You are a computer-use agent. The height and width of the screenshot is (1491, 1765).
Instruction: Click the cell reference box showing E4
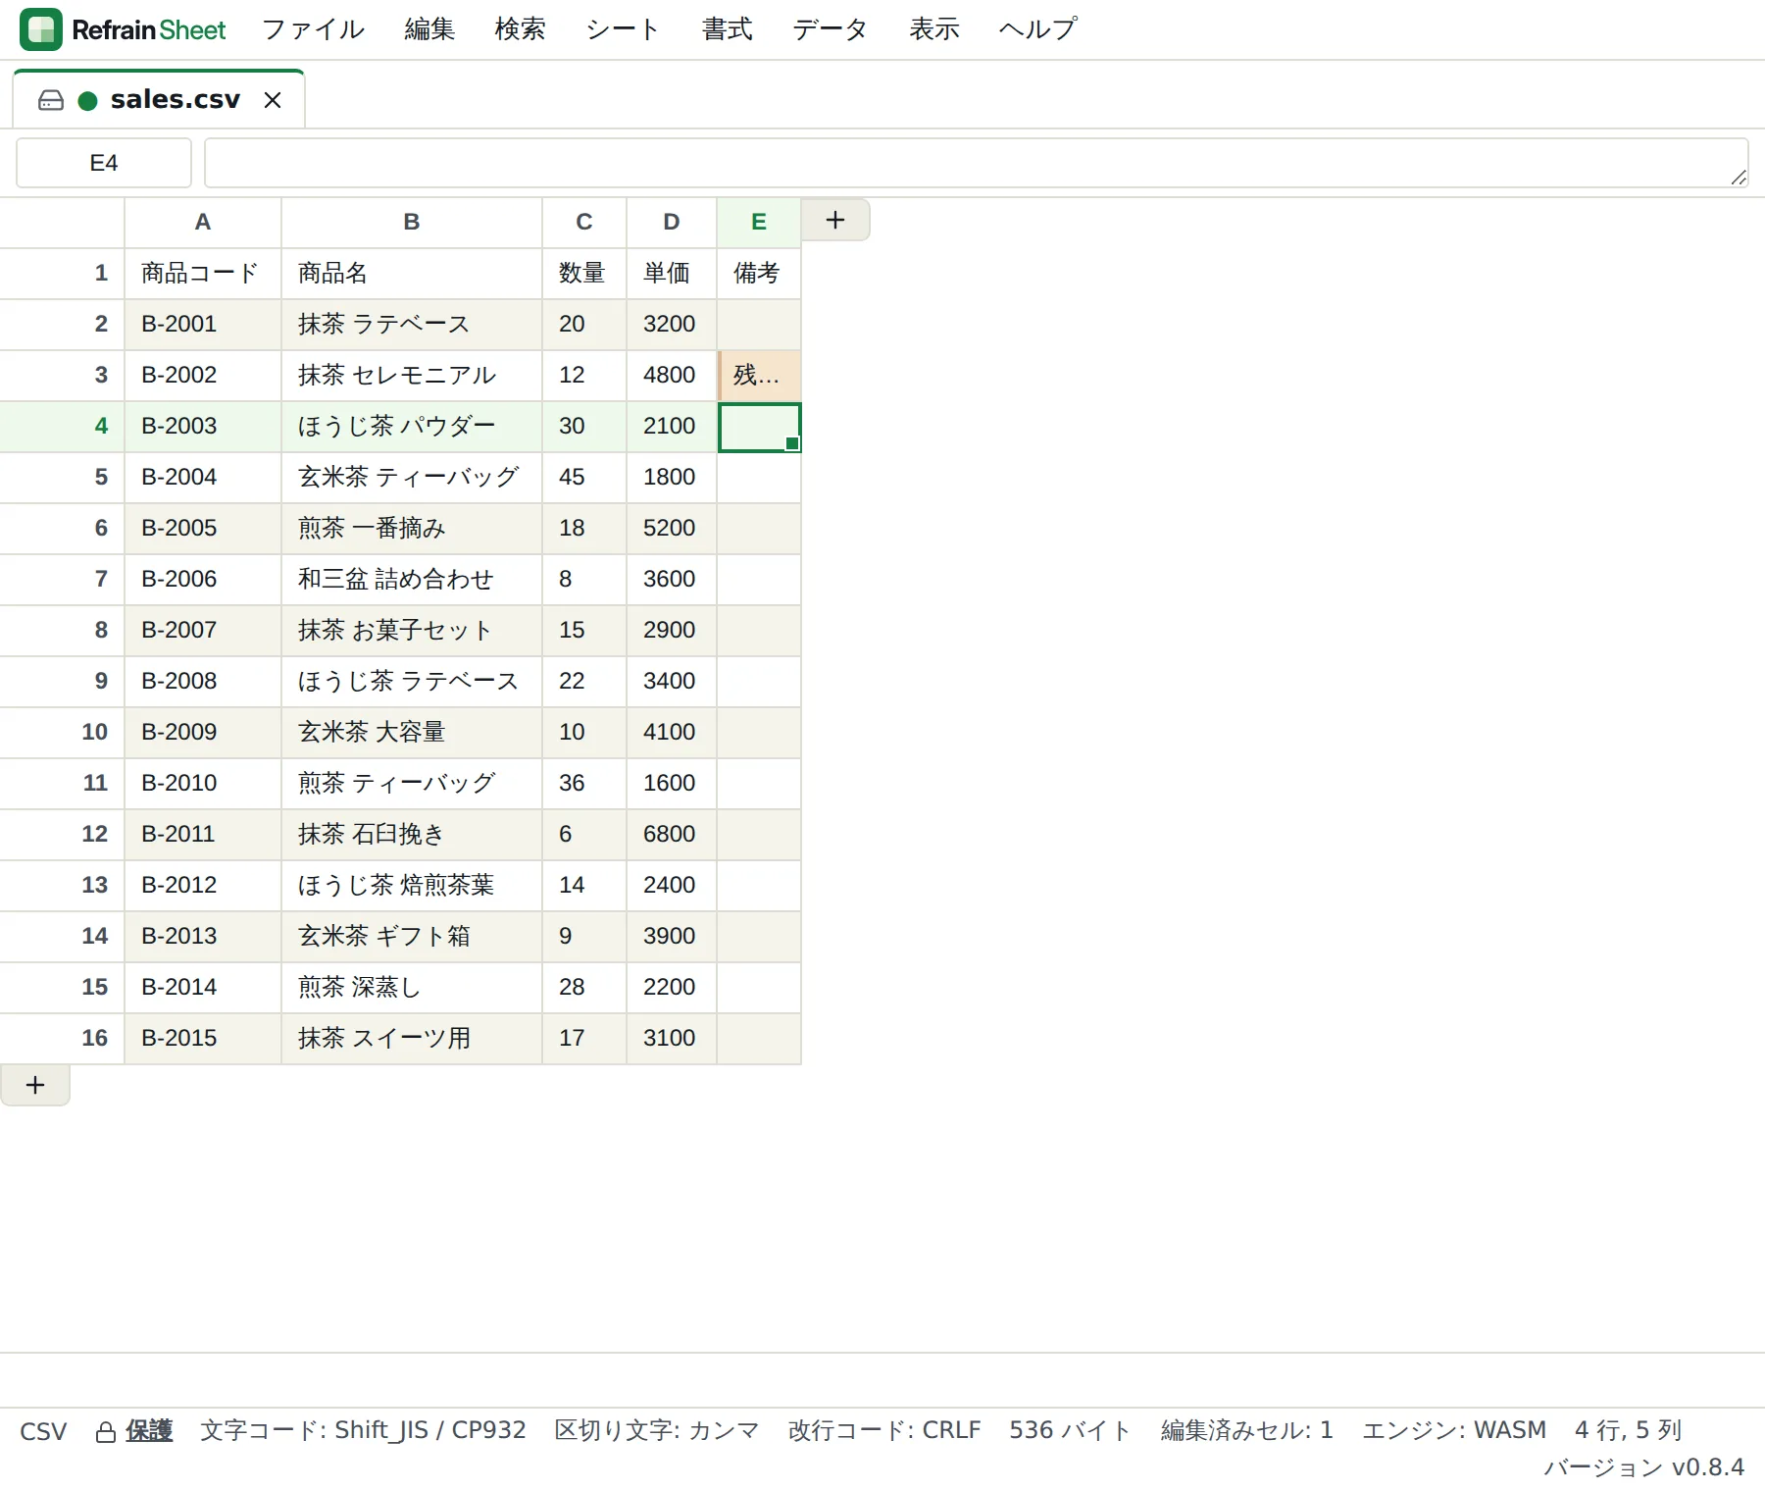pyautogui.click(x=104, y=163)
